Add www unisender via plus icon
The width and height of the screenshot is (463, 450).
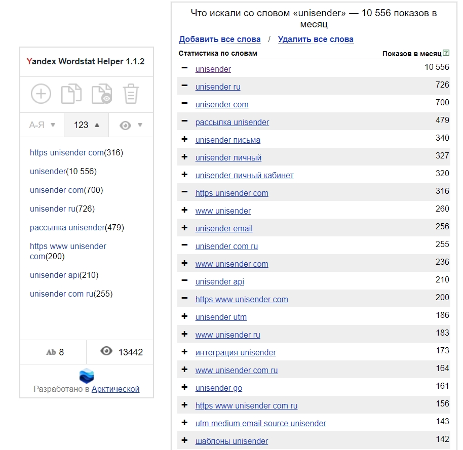[184, 210]
